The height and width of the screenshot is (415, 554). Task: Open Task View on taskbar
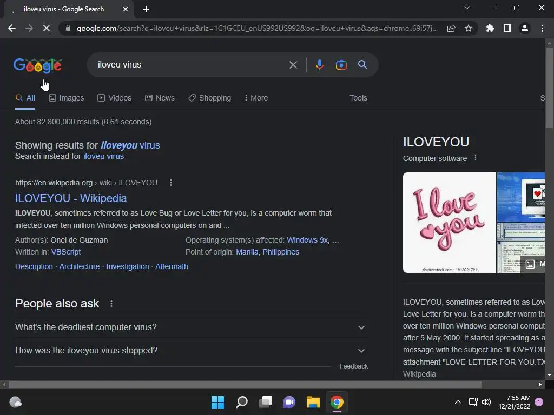266,402
